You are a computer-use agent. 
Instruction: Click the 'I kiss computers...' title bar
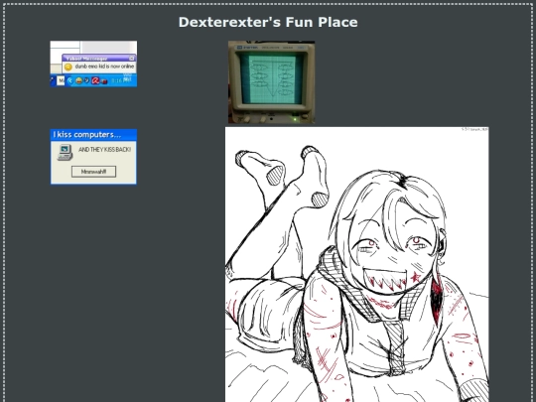pyautogui.click(x=93, y=135)
